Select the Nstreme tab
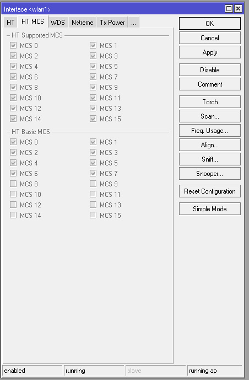 [x=82, y=23]
